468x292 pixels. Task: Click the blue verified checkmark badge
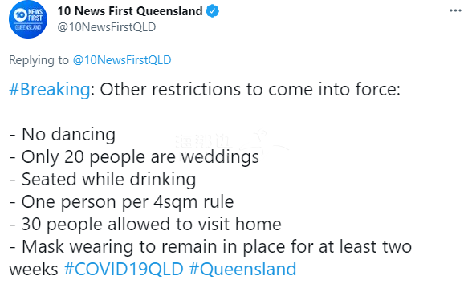click(213, 11)
